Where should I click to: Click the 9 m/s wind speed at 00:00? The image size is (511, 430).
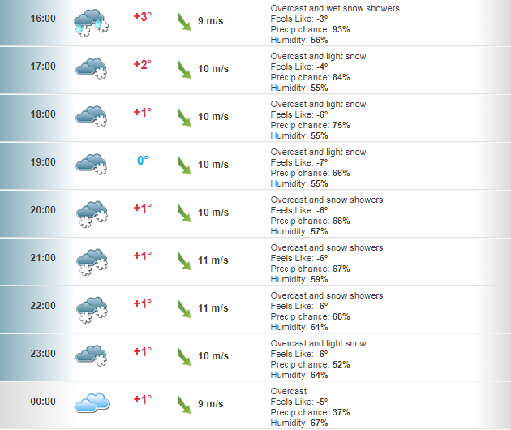tap(211, 404)
